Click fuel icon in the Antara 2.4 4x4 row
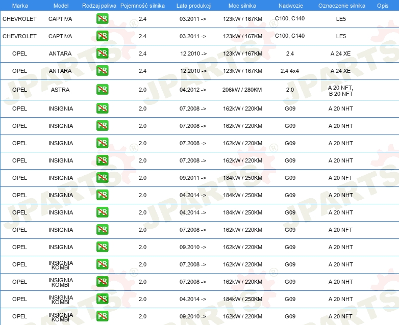The width and height of the screenshot is (399, 325). (x=102, y=71)
